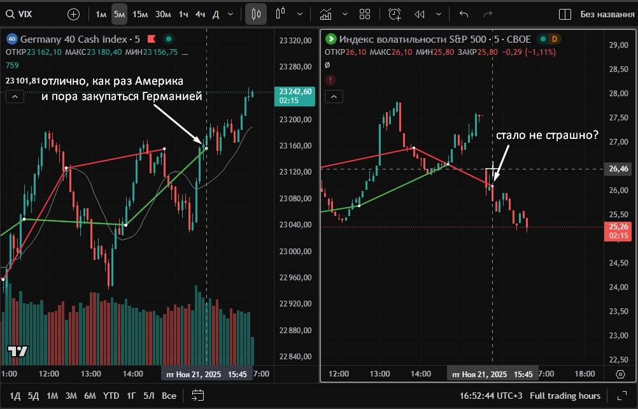Activate the candlestick bar style button
Image resolution: width=638 pixels, height=409 pixels.
[256, 14]
